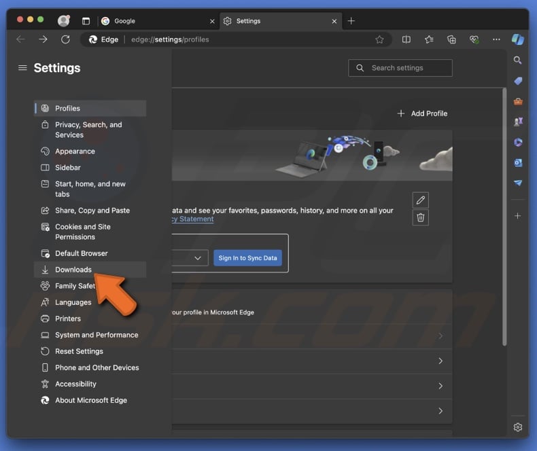The height and width of the screenshot is (451, 537).
Task: Collapse settings menu with hamburger icon
Action: [22, 68]
